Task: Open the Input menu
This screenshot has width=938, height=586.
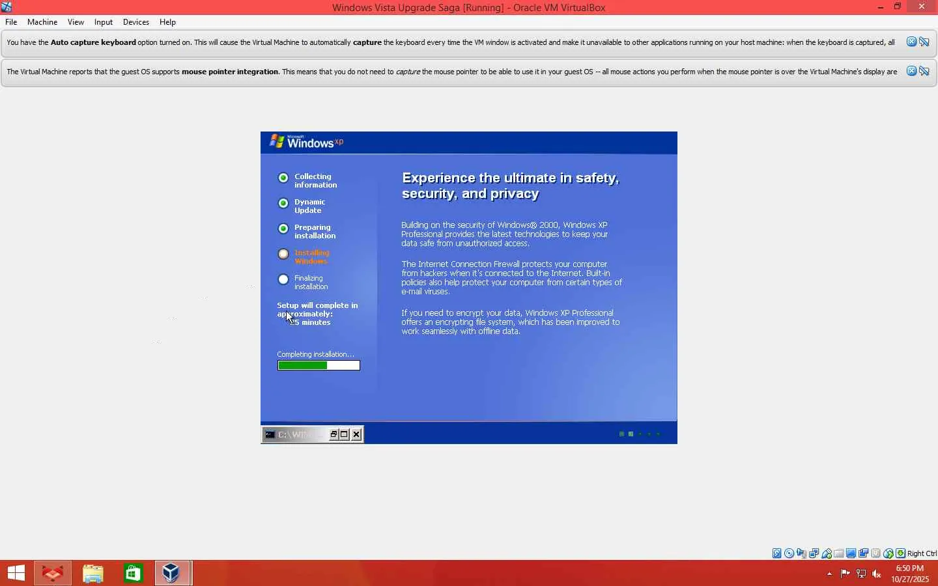Action: tap(104, 22)
